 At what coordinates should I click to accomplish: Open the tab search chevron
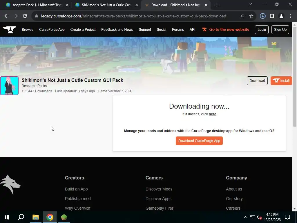click(250, 4)
